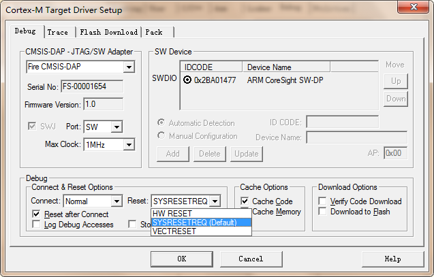Screen dimensions: 434x277
Task: Disable Cache Code option
Action: (x=245, y=201)
